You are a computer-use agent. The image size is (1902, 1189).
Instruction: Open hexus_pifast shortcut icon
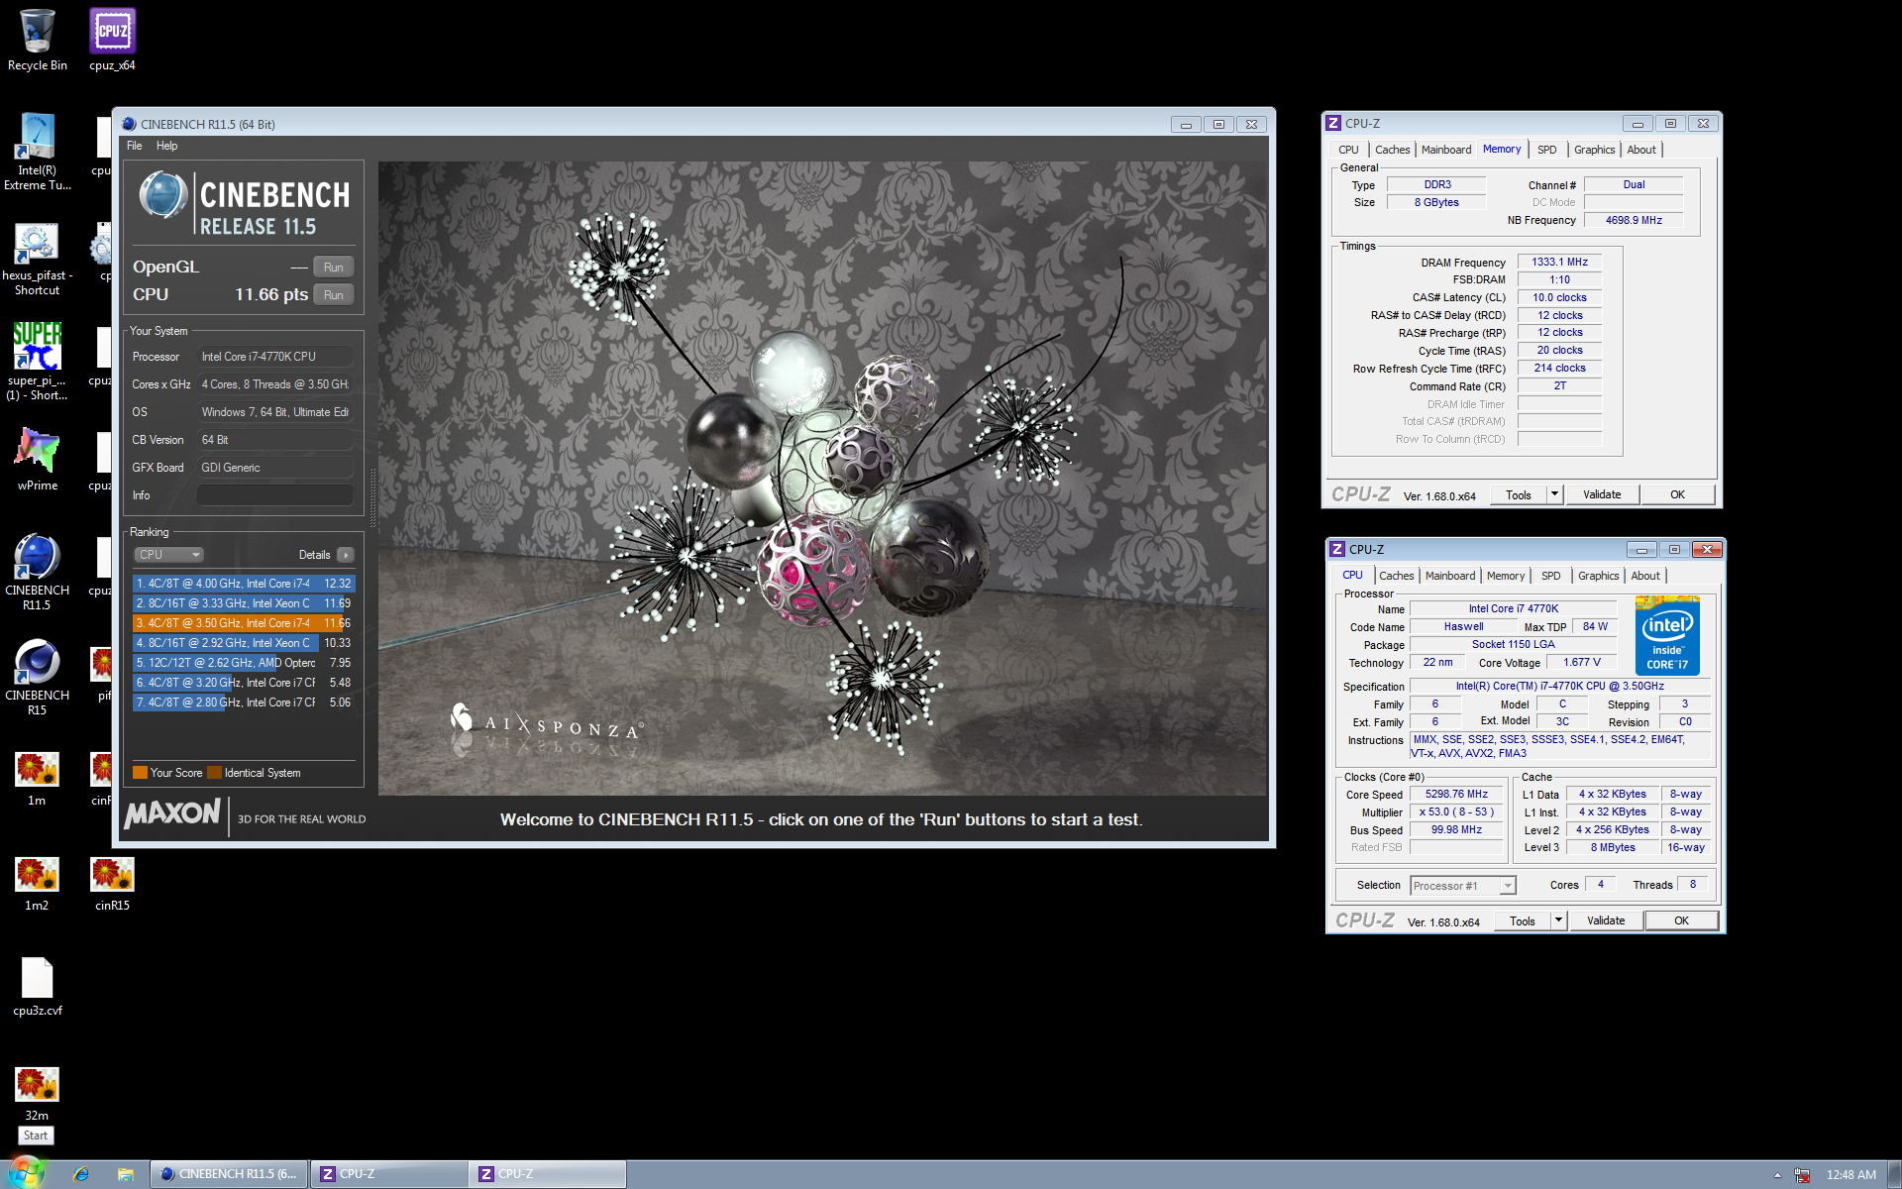click(37, 258)
